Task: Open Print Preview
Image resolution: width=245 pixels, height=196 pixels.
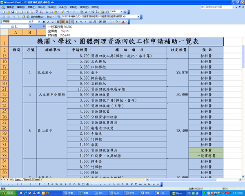Action: pyautogui.click(x=31, y=12)
